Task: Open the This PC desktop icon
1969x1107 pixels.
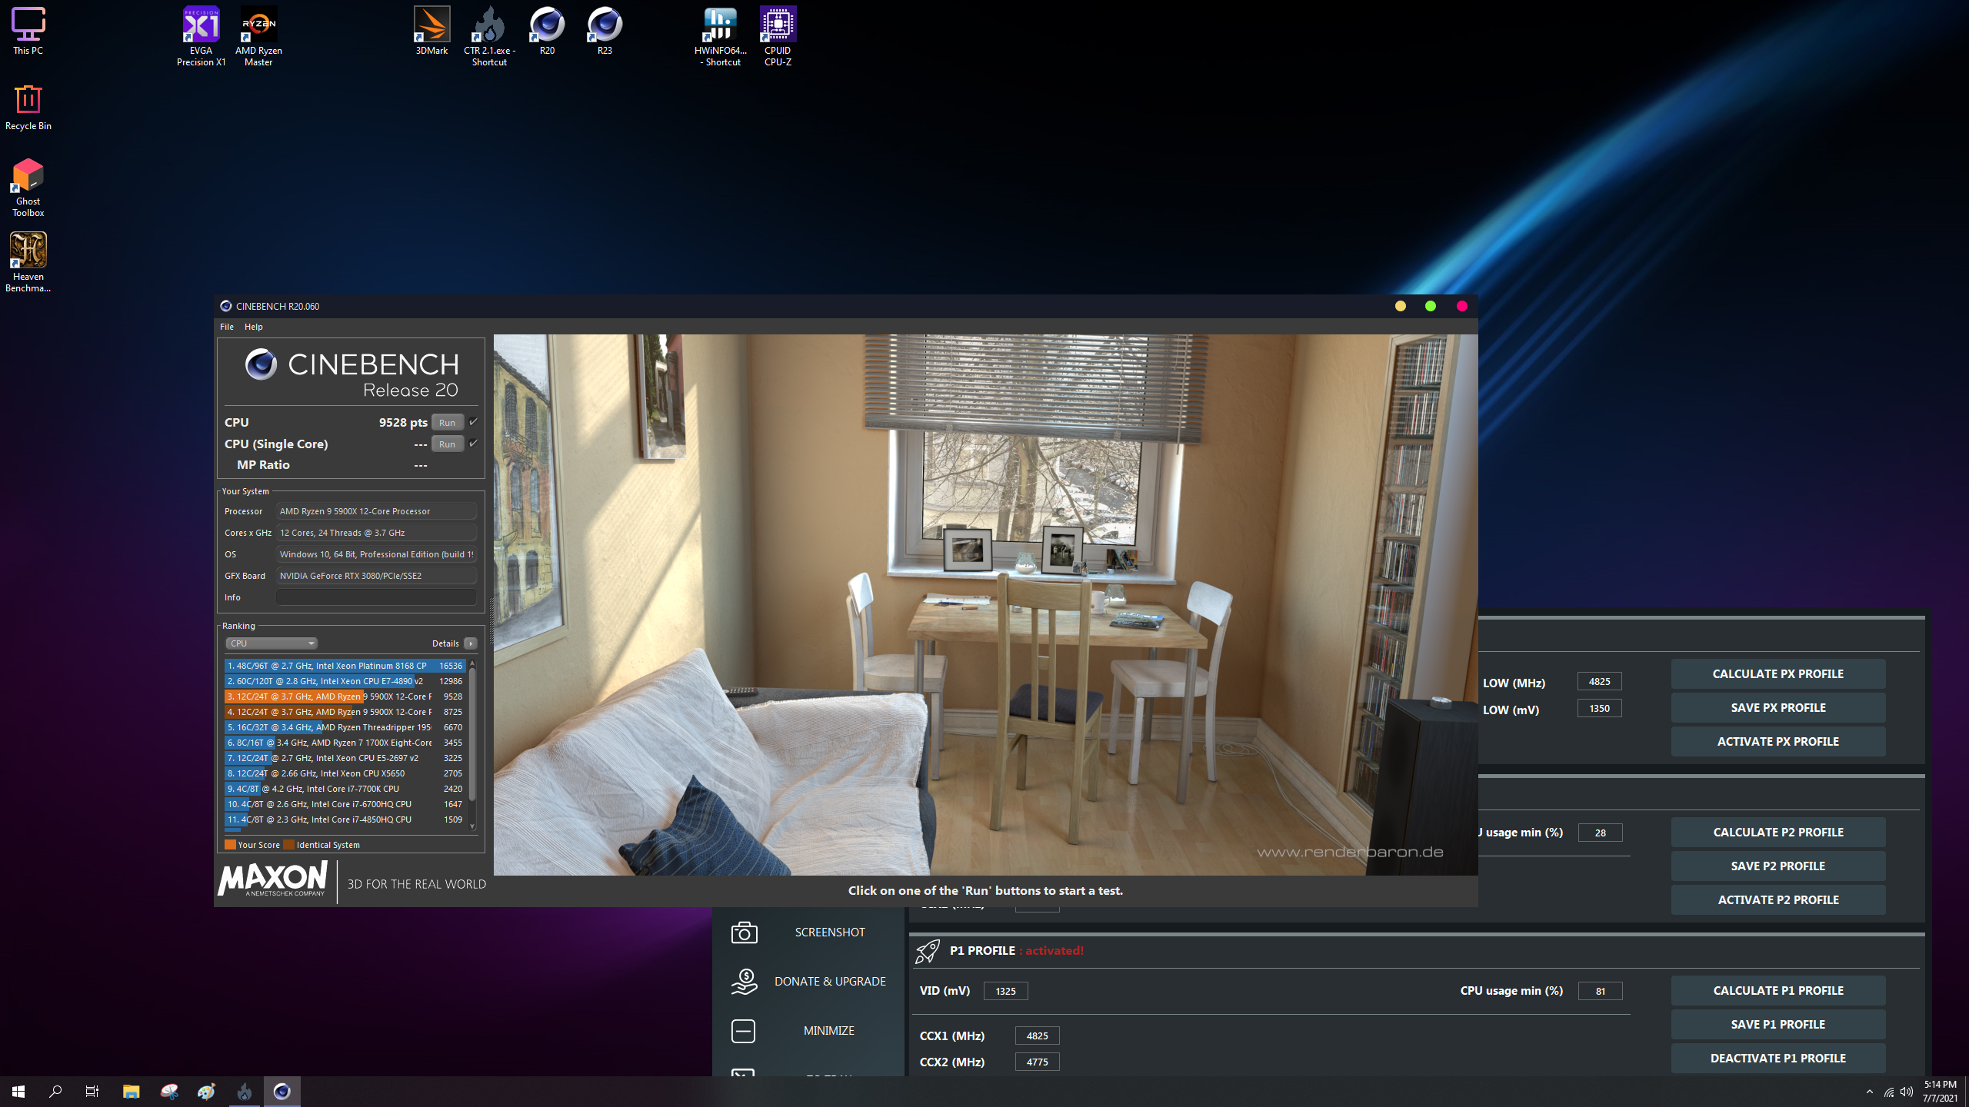Action: (28, 31)
